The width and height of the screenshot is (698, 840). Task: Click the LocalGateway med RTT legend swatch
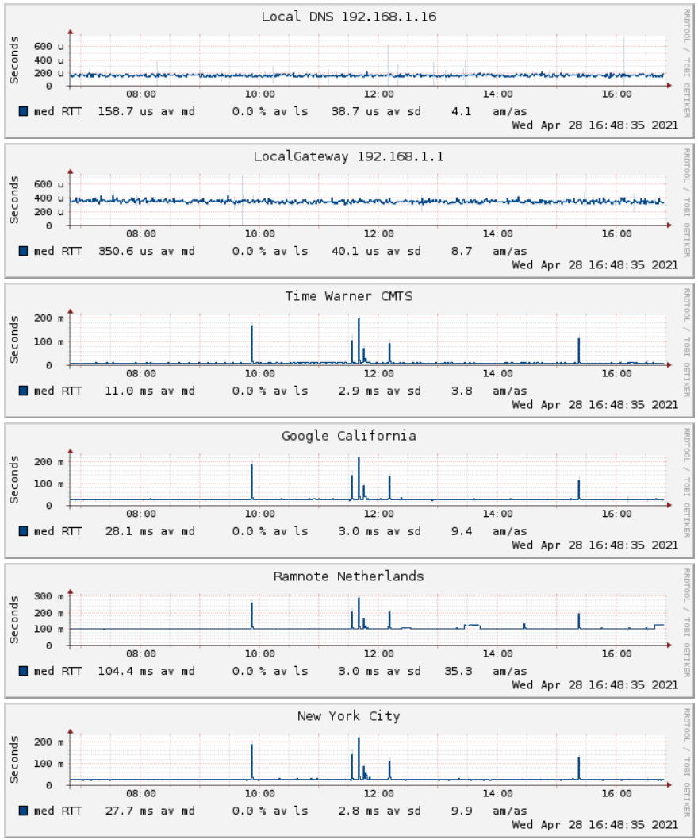(23, 252)
